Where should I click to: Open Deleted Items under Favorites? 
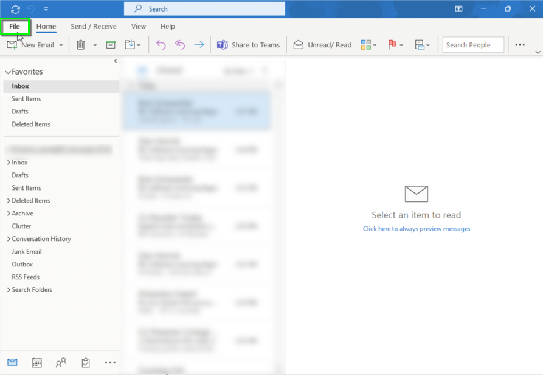point(31,124)
